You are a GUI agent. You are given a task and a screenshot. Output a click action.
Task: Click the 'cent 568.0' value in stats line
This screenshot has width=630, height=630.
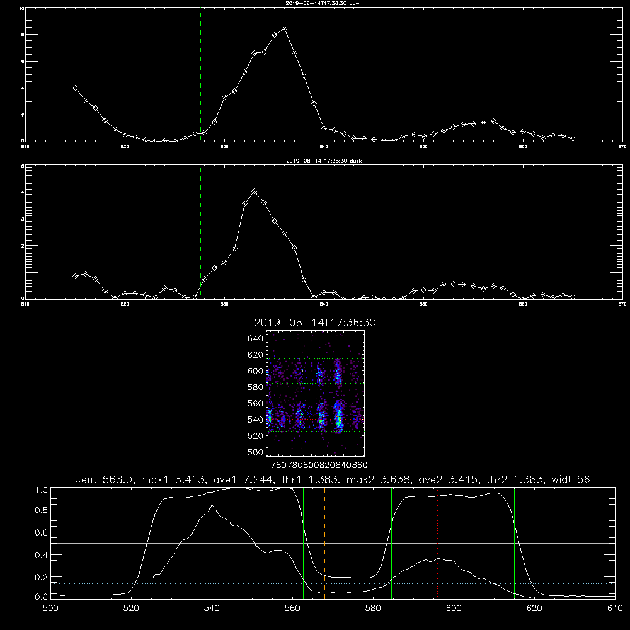point(105,479)
